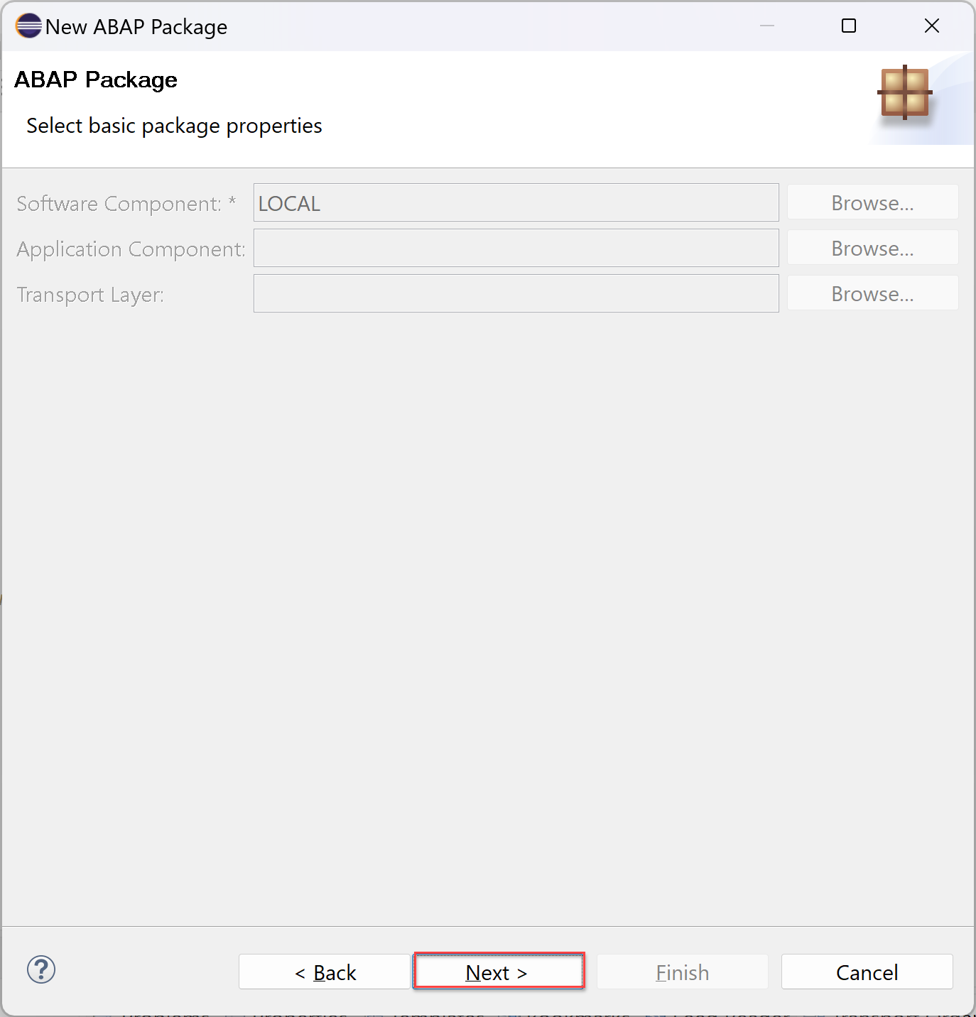The image size is (976, 1017).
Task: Click the help question mark icon
Action: tap(41, 969)
